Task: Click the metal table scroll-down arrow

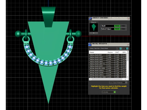Action: tap(127, 77)
